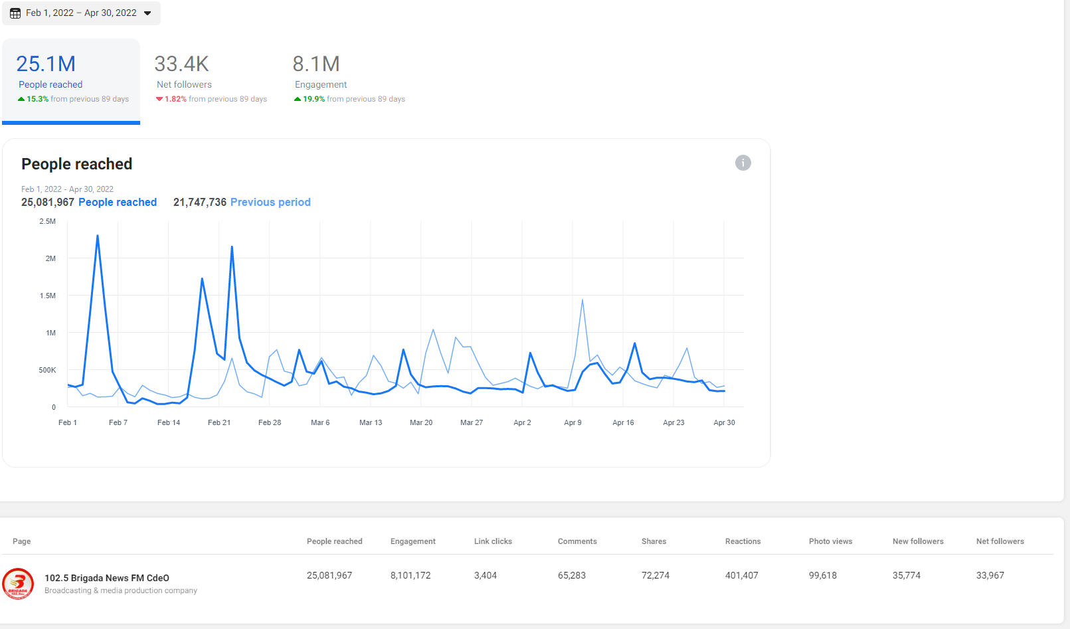
Task: Sort by the Shares column header
Action: point(654,541)
